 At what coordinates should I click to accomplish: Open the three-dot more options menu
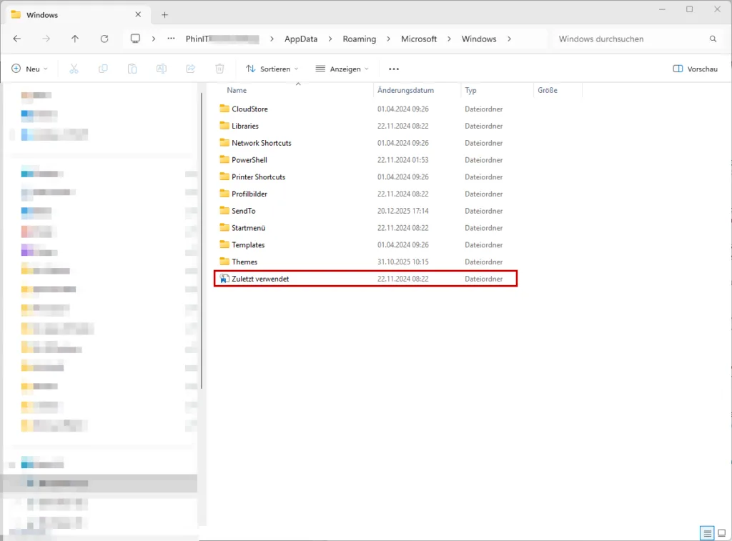click(x=393, y=69)
